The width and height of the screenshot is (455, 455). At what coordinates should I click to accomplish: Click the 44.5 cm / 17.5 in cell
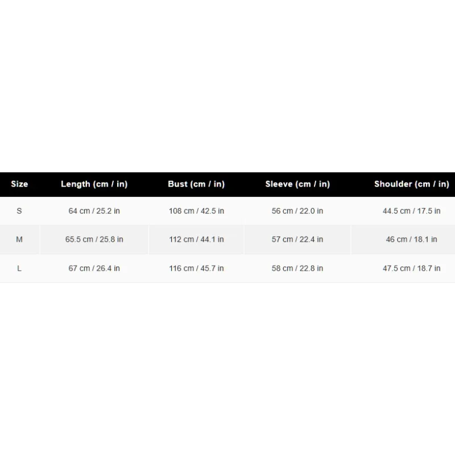(411, 211)
